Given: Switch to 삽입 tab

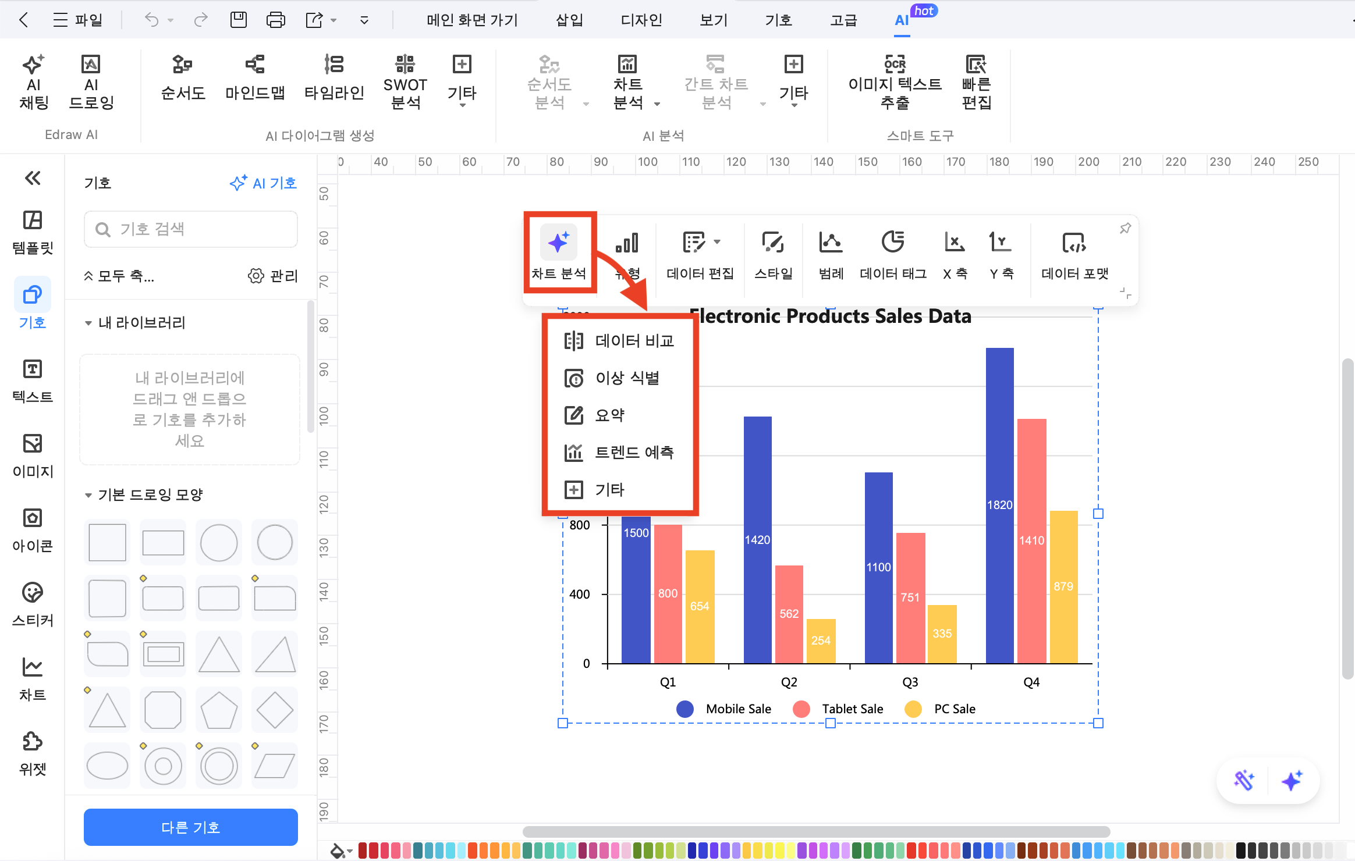Looking at the screenshot, I should pos(569,20).
